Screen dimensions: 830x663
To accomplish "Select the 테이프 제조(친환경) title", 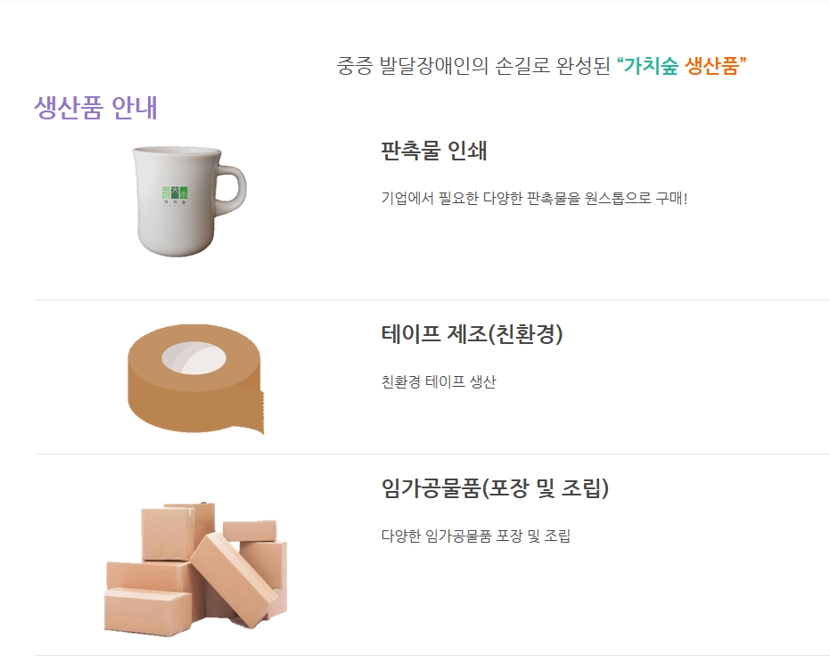I will 472,334.
